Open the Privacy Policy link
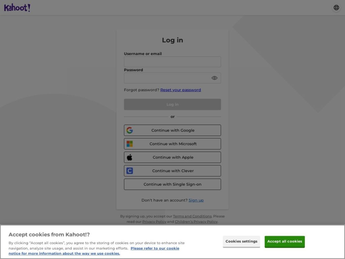The width and height of the screenshot is (345, 259). 154,222
